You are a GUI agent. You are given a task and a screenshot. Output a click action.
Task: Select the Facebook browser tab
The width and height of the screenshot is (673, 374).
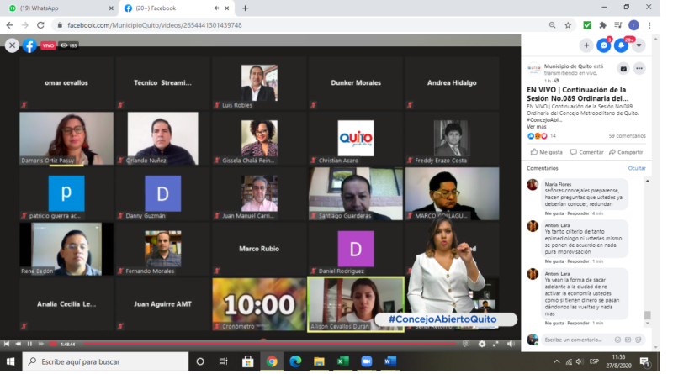point(171,8)
